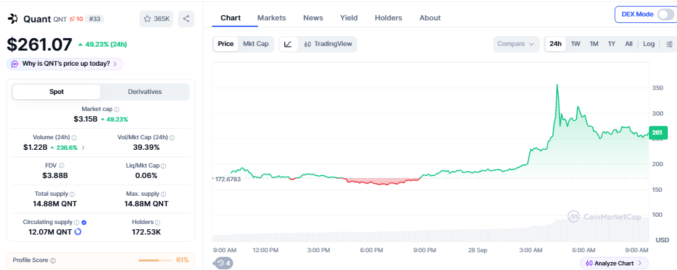This screenshot has height=270, width=677.
Task: Click the $1.22B volume value
Action: 35,147
